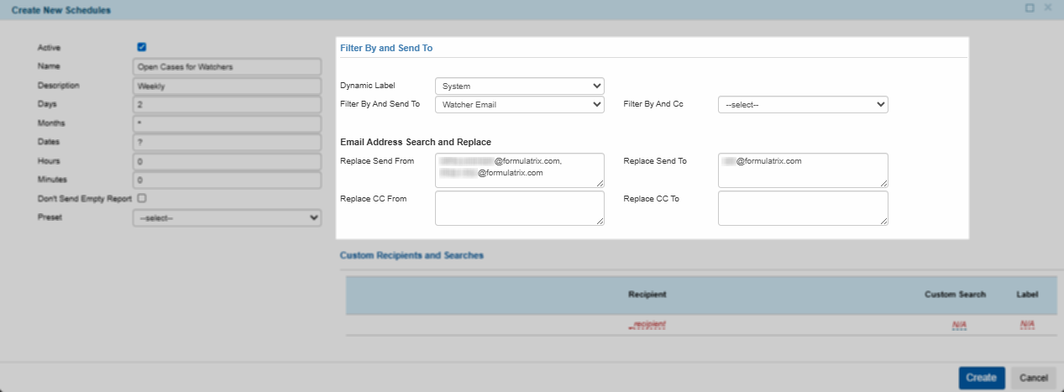The height and width of the screenshot is (392, 1064).
Task: Open Filter By And Send To dropdown
Action: [x=519, y=105]
